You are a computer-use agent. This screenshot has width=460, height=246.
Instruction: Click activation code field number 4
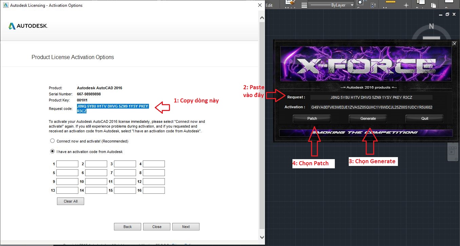coord(154,164)
